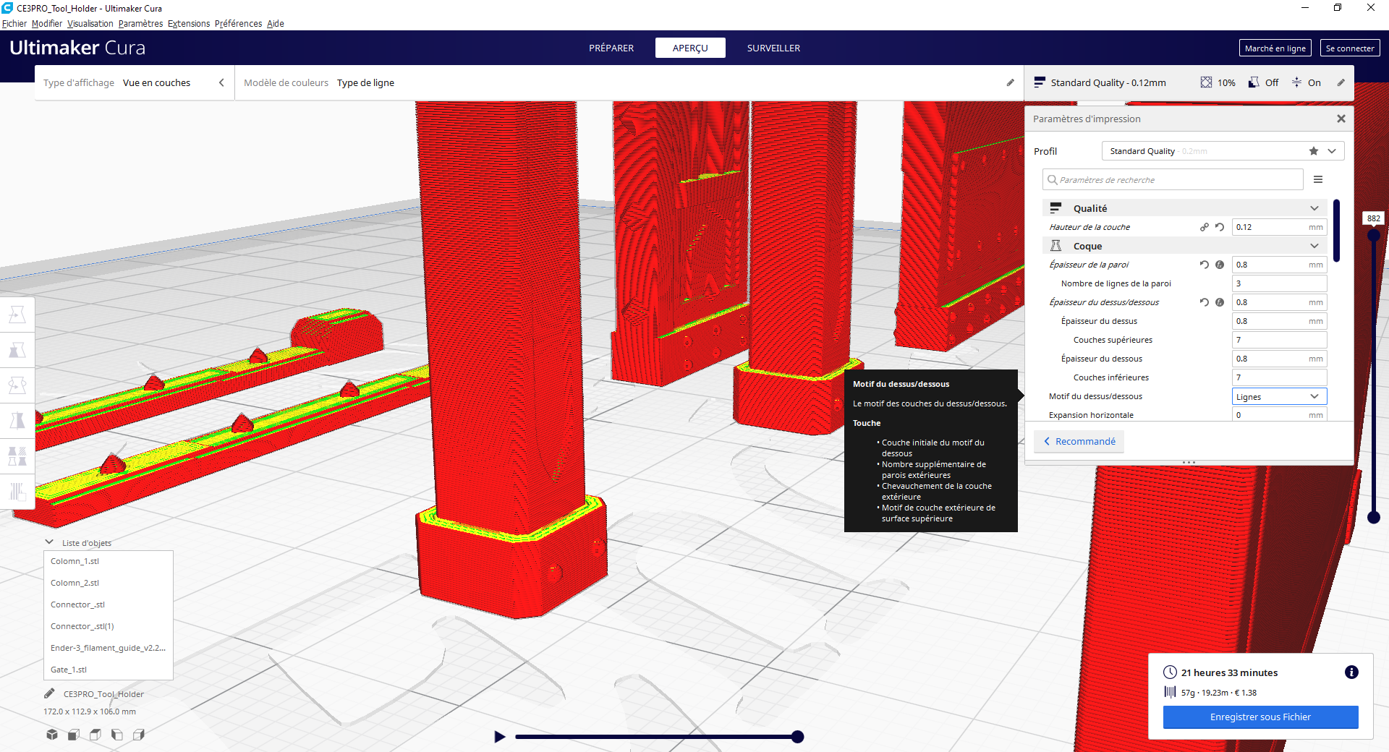This screenshot has width=1389, height=752.
Task: Click the adhesion On icon
Action: [1296, 82]
